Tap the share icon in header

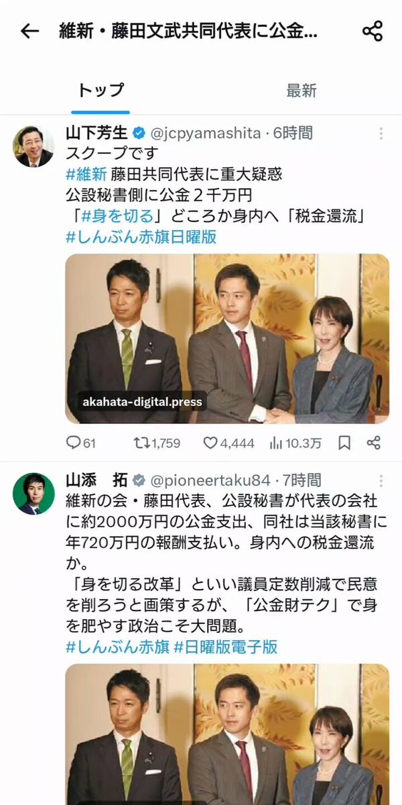(372, 31)
